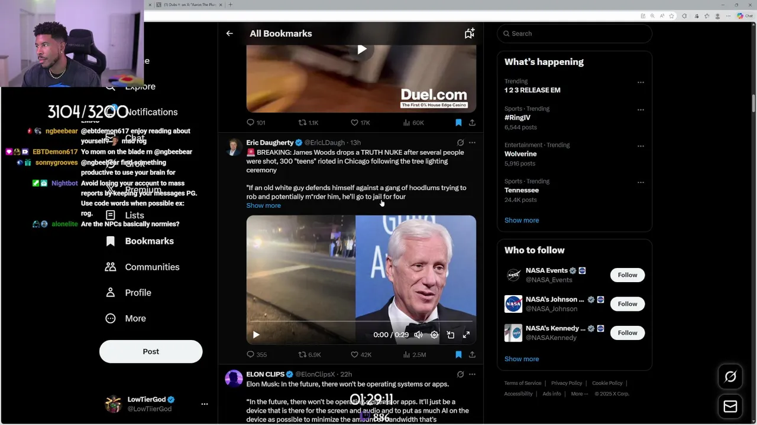This screenshot has height=425, width=757.
Task: Open trending topic Wolverine
Action: (x=520, y=154)
